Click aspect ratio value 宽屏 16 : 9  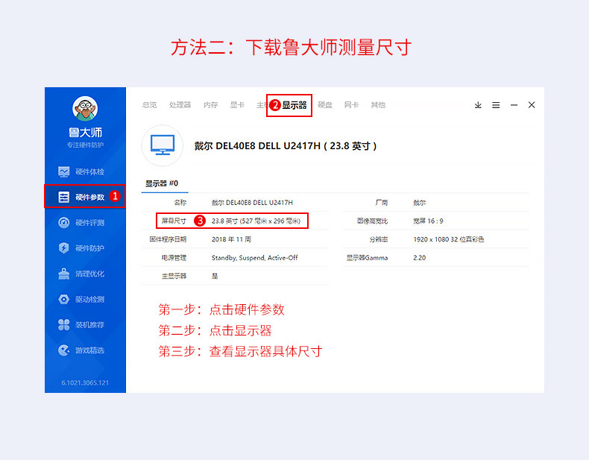tap(428, 221)
